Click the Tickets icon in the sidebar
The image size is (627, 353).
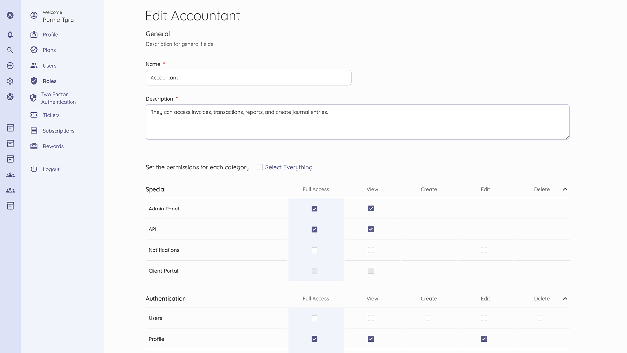click(x=34, y=115)
